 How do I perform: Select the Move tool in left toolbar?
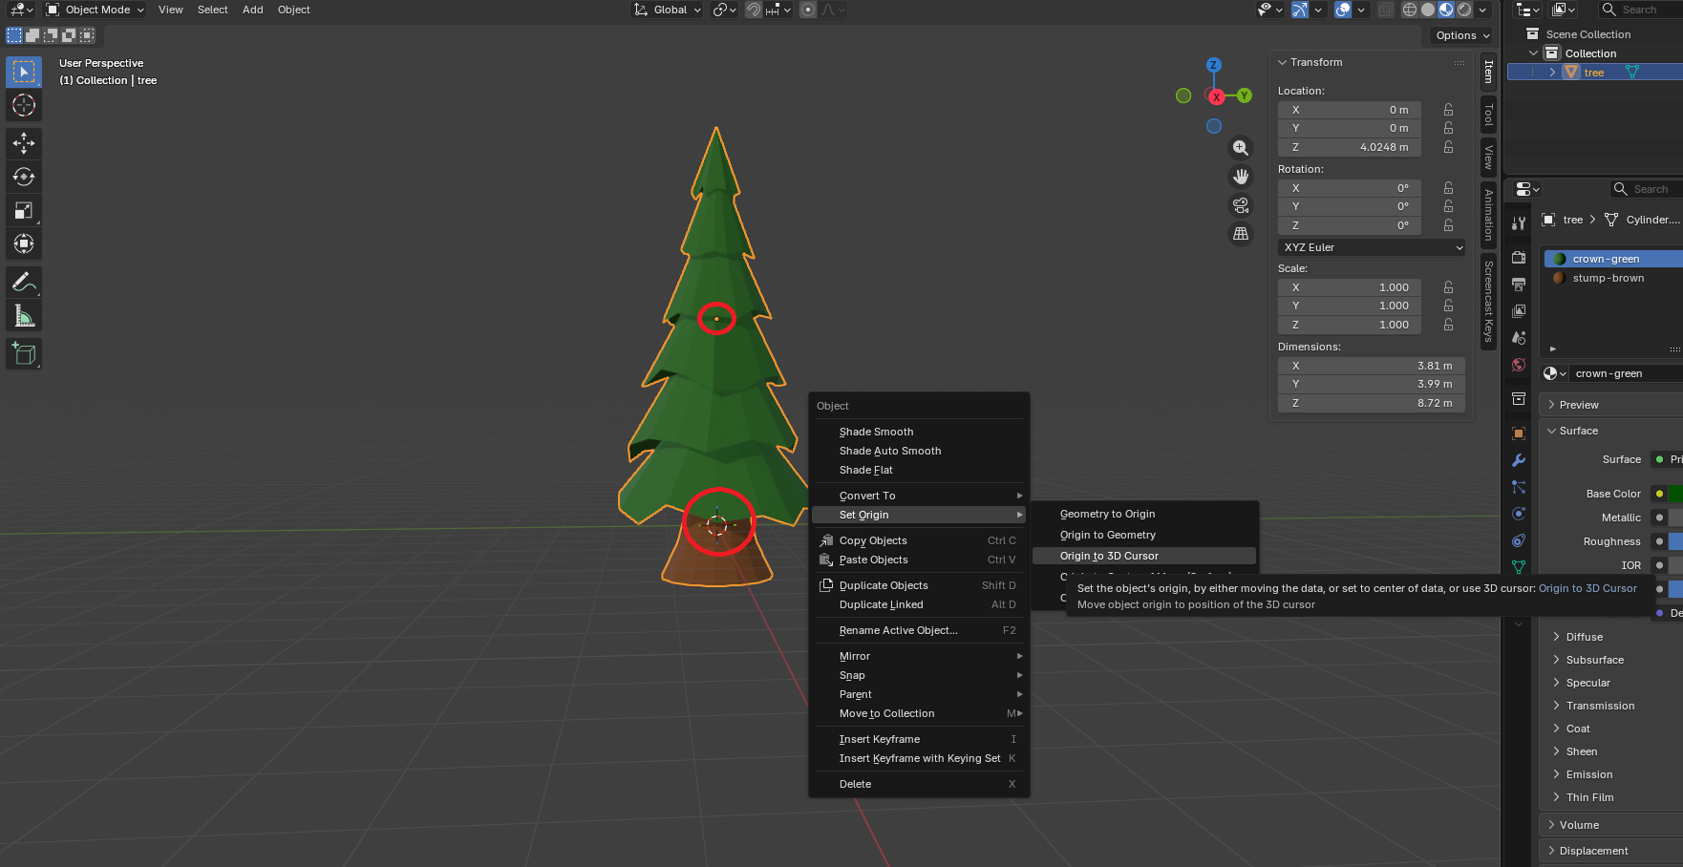point(24,143)
